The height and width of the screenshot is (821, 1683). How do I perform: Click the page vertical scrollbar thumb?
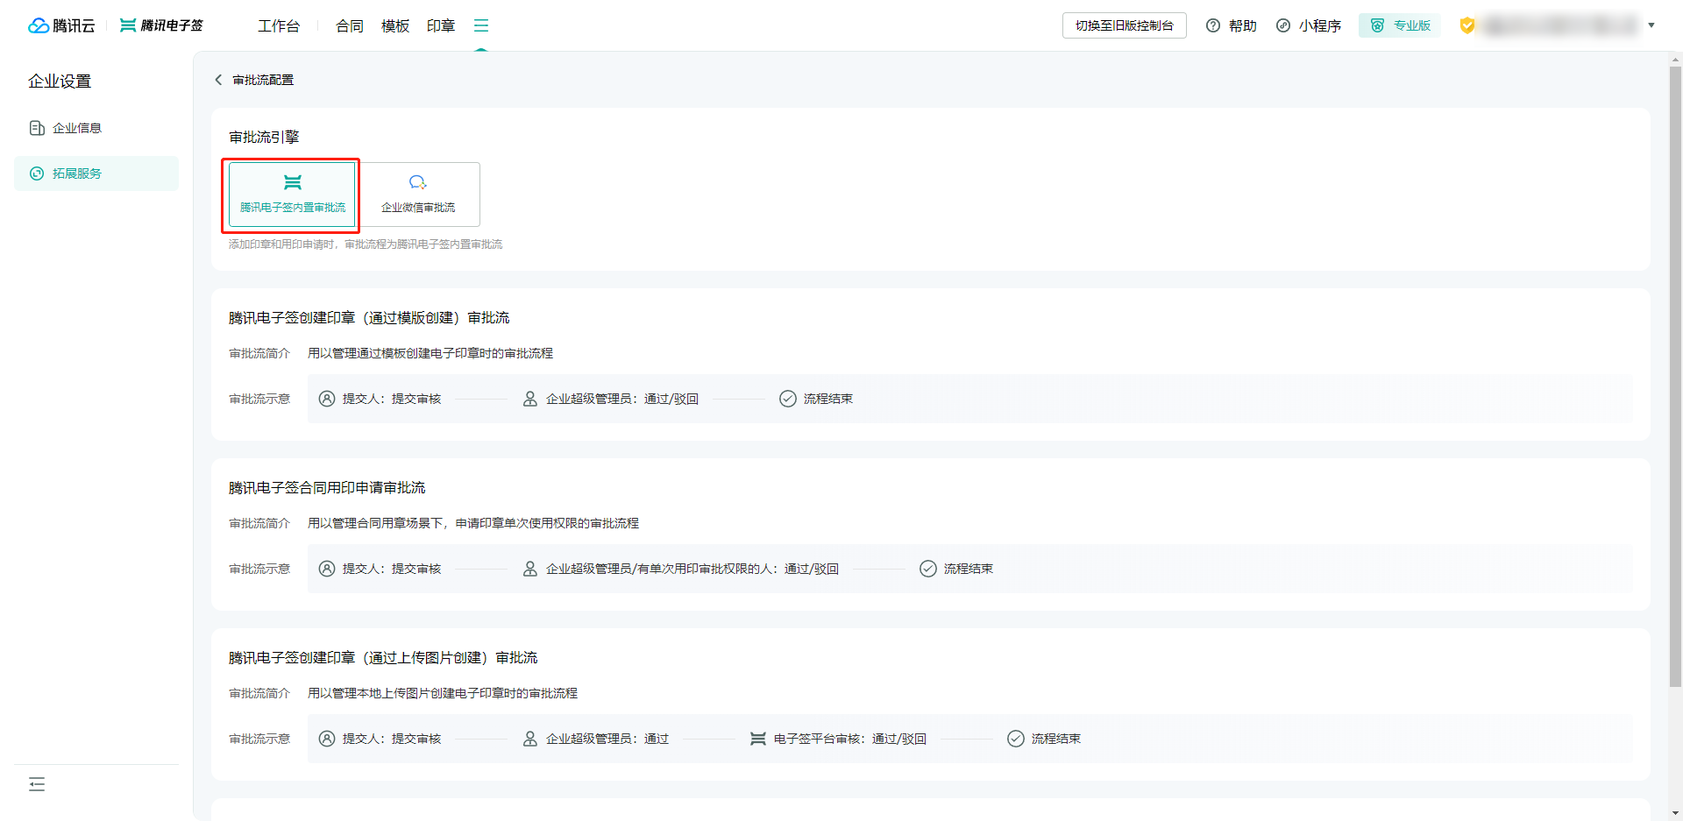1675,377
